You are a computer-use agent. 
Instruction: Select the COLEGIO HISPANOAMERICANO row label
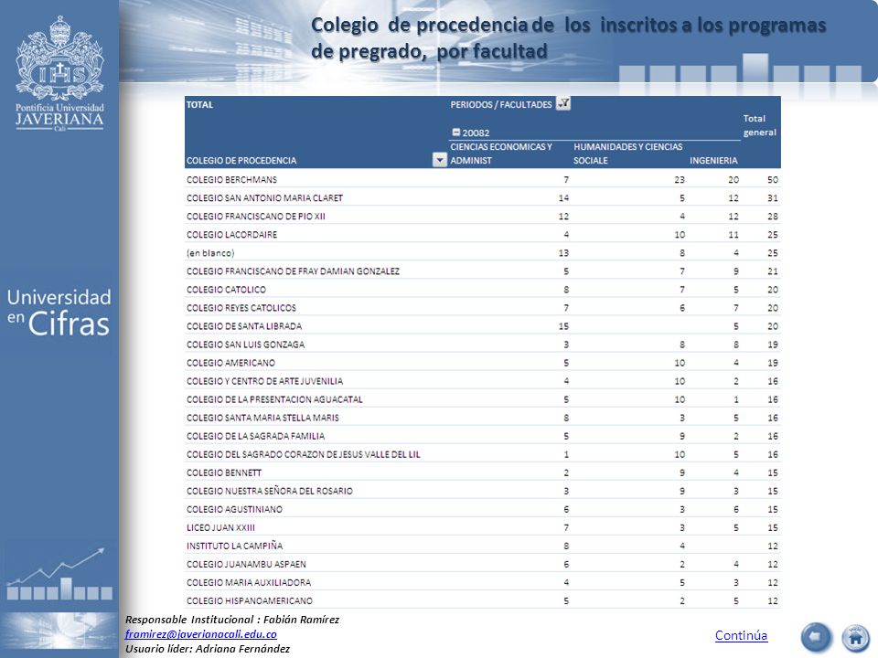pyautogui.click(x=250, y=601)
